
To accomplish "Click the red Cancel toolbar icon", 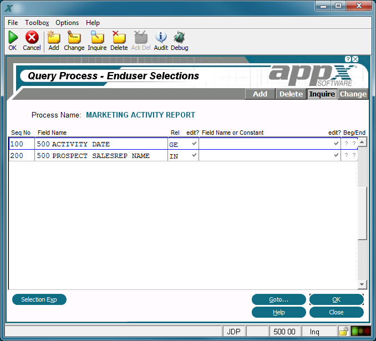I will pyautogui.click(x=32, y=37).
